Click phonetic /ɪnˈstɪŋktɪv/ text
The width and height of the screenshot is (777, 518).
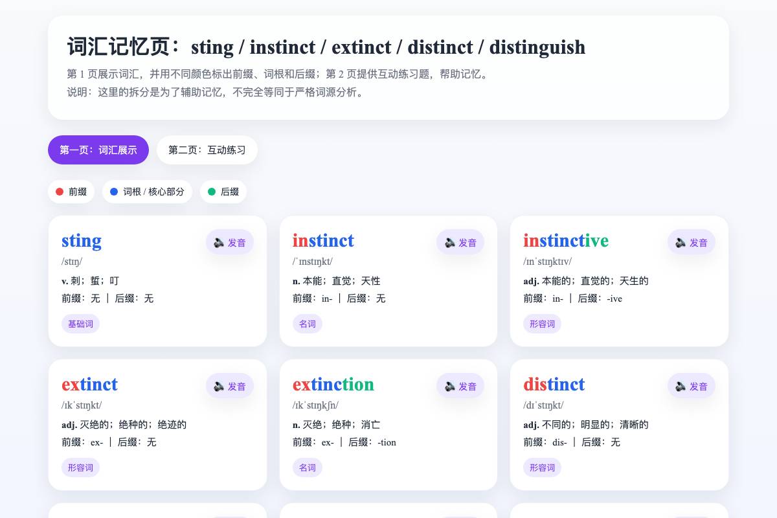[x=548, y=262]
